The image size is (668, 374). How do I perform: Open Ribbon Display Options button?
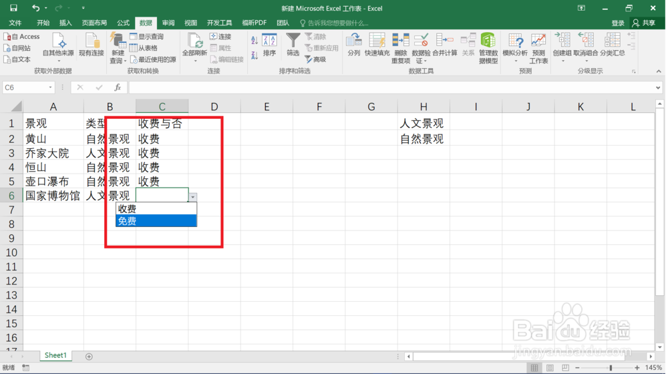[x=582, y=8]
